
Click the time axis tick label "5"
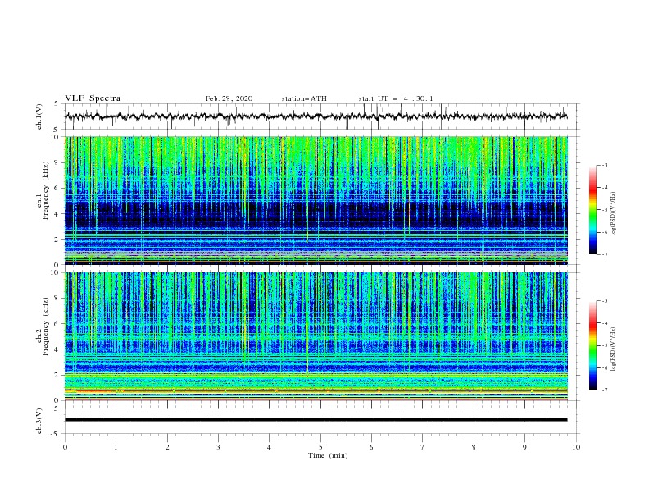point(320,447)
